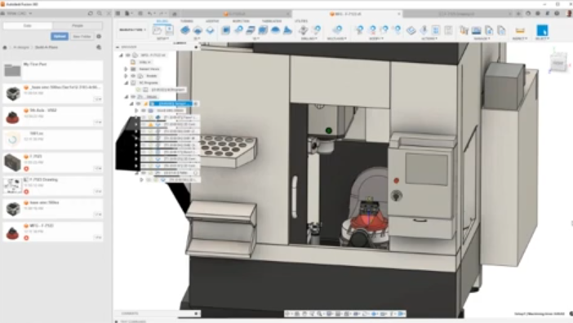The image size is (573, 323).
Task: Collapse the root MFG browser node
Action: tap(121, 55)
